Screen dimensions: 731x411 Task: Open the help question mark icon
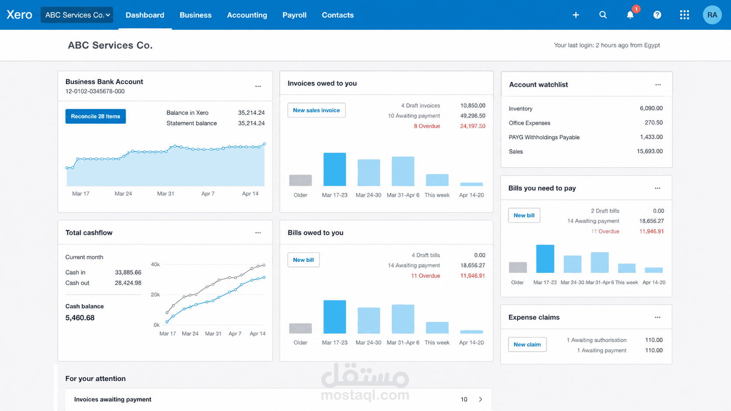[x=657, y=15]
